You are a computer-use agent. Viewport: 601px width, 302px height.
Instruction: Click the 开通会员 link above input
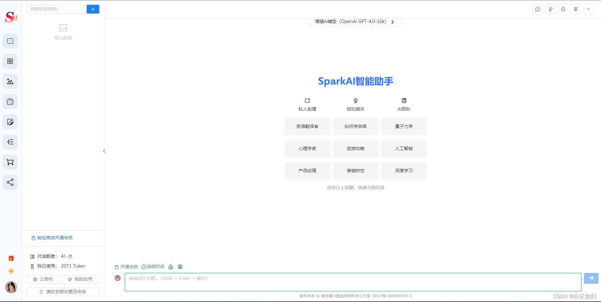coord(126,267)
